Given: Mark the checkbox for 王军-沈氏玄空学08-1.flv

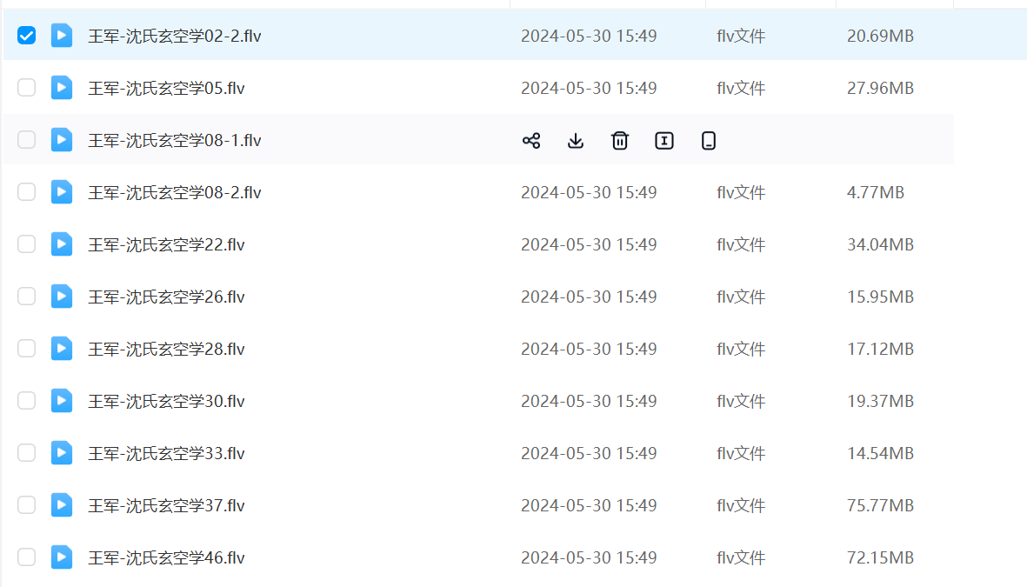Looking at the screenshot, I should (27, 140).
